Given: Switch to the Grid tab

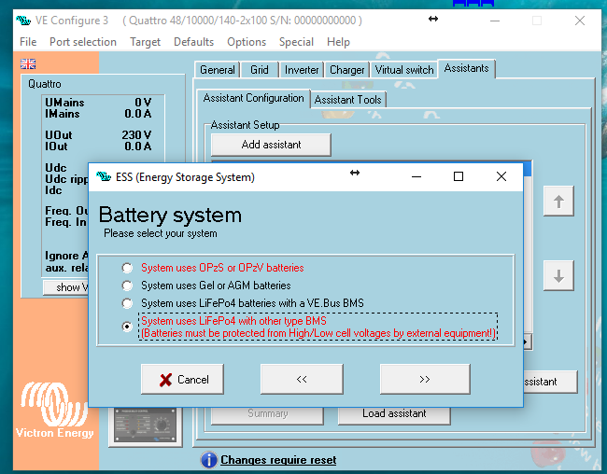Looking at the screenshot, I should (x=260, y=70).
